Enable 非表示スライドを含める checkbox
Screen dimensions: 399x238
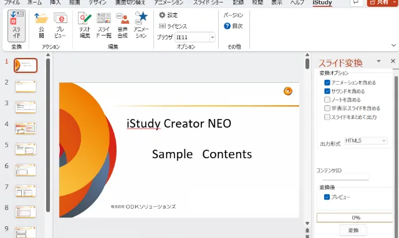click(x=327, y=108)
